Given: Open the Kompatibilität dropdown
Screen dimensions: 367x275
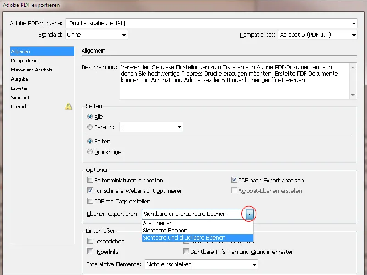Looking at the screenshot, I should click(317, 35).
